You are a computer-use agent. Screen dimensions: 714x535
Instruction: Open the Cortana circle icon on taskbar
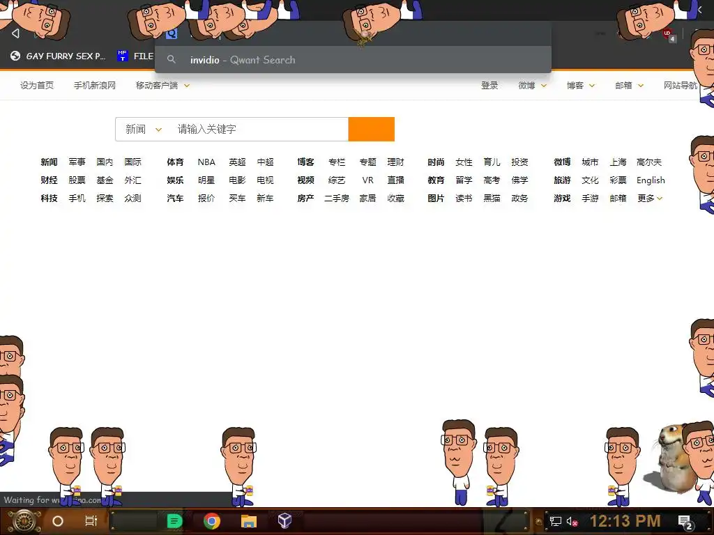(58, 521)
